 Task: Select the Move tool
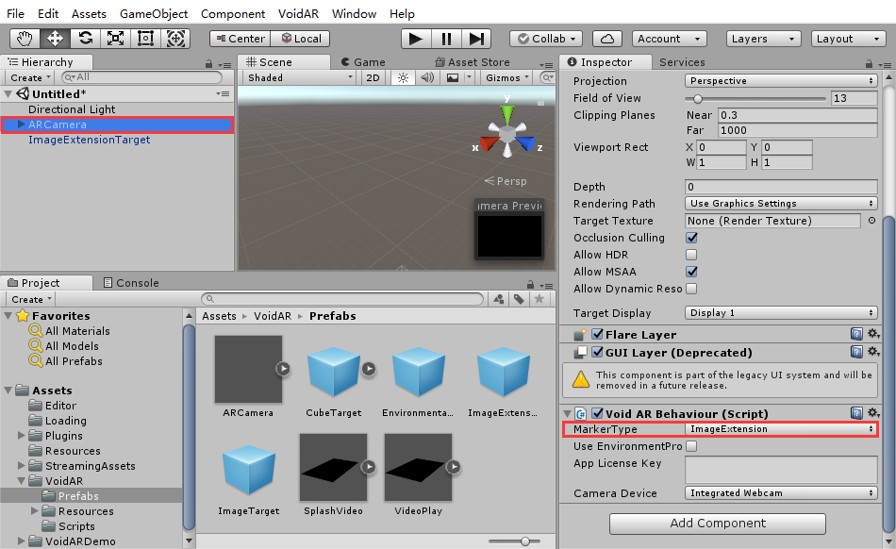[55, 39]
